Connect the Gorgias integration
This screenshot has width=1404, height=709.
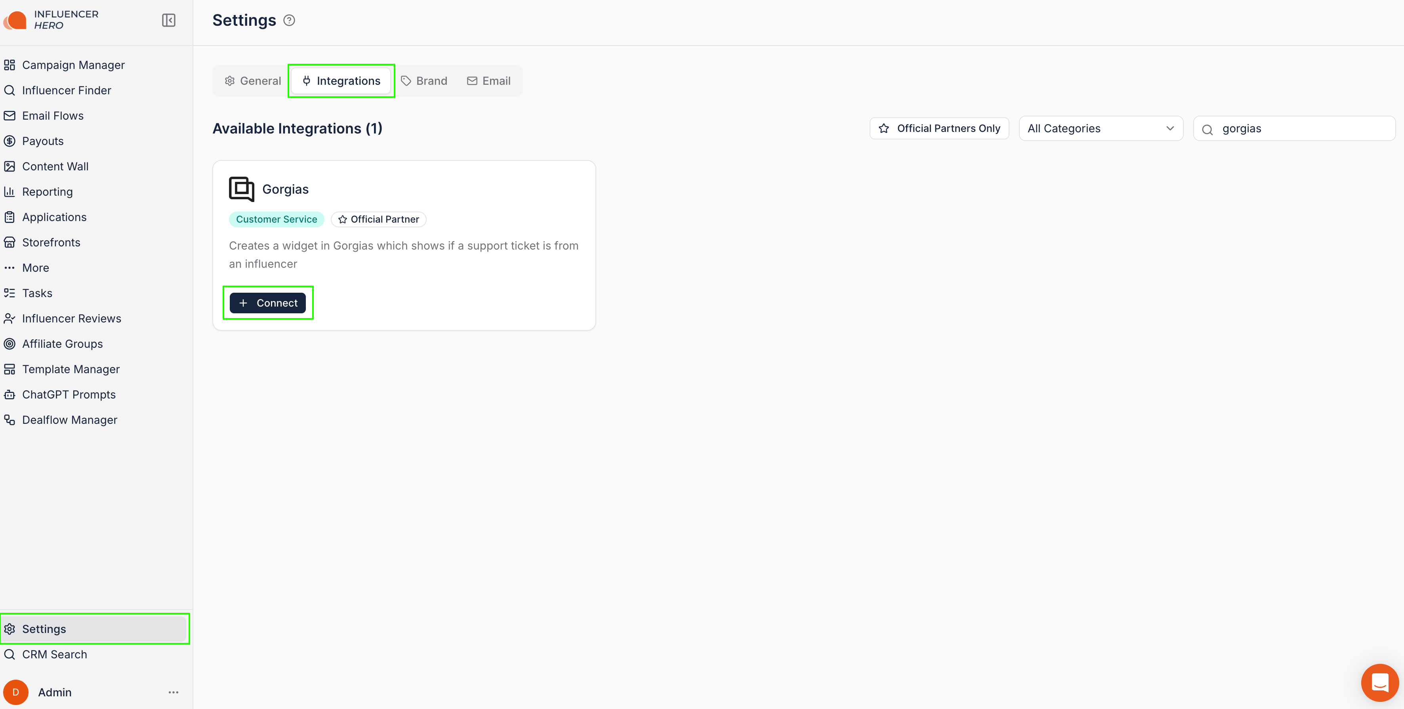268,303
